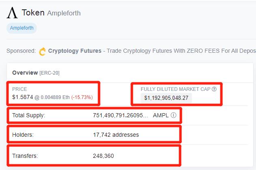Click the Trade Cryptology Futures ZERO FEES text
256x170 pixels.
click(181, 51)
